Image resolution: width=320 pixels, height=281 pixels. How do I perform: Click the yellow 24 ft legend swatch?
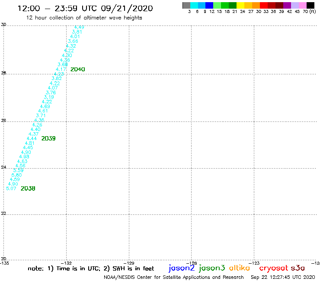pos(240,5)
